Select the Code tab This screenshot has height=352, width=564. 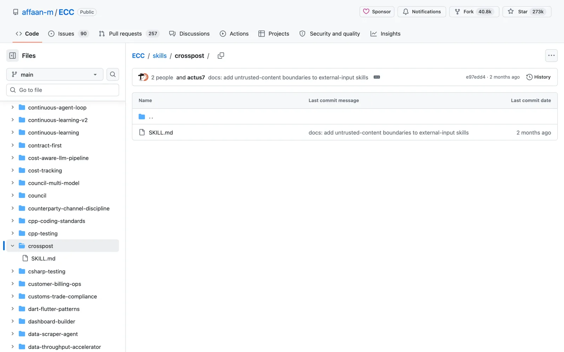pyautogui.click(x=27, y=34)
